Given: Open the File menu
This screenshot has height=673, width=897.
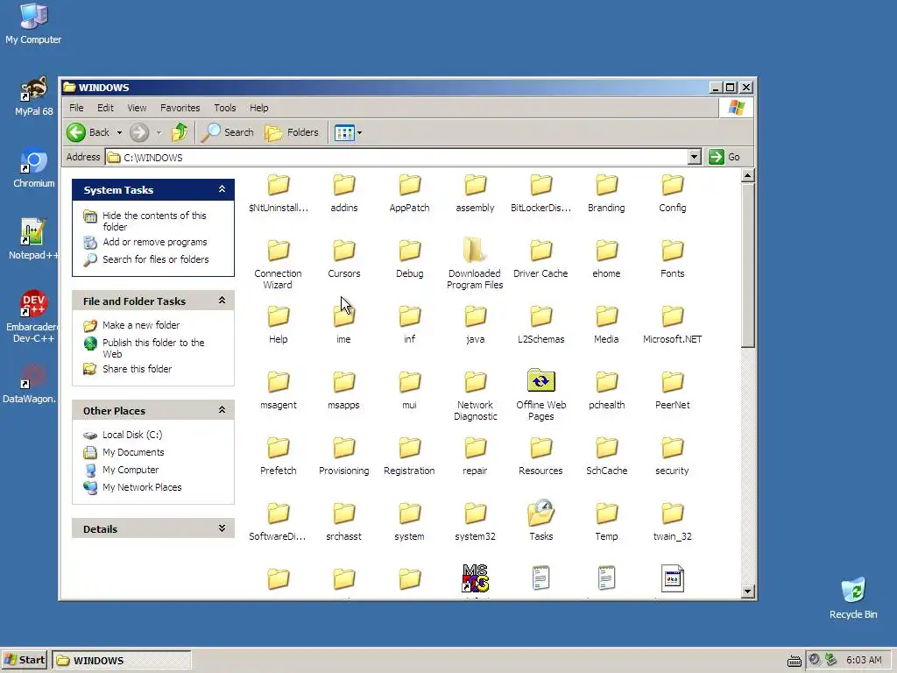Looking at the screenshot, I should click(76, 108).
